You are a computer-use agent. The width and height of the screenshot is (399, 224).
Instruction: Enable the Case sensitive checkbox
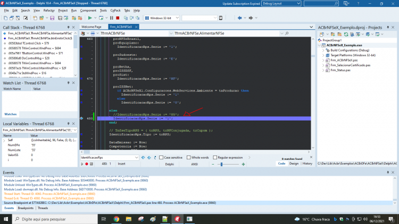[161, 158]
